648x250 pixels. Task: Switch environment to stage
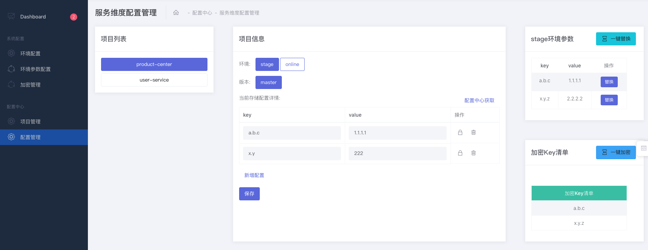point(267,64)
